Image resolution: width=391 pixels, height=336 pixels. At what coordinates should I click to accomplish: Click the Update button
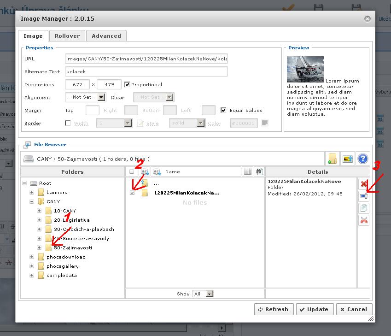click(315, 309)
